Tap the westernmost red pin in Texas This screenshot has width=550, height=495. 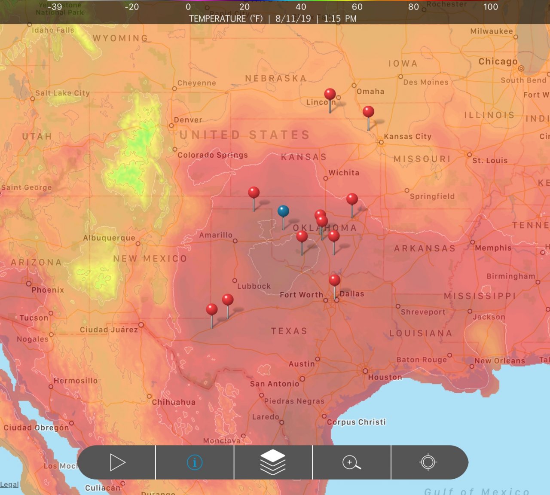pos(212,310)
